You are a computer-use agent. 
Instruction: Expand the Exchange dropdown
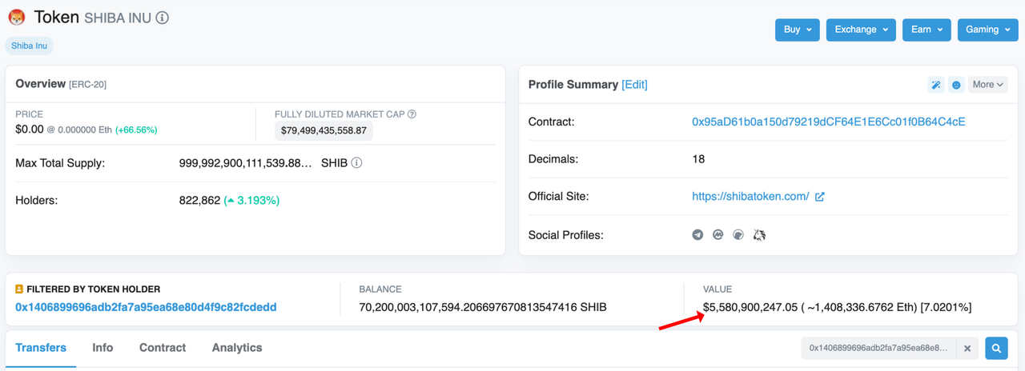(861, 30)
